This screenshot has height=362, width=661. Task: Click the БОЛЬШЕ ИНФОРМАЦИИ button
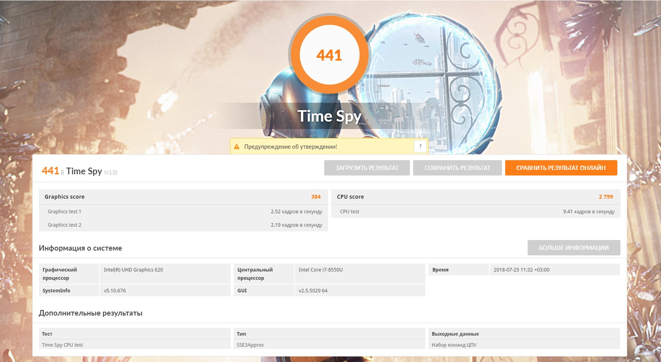[x=574, y=247]
